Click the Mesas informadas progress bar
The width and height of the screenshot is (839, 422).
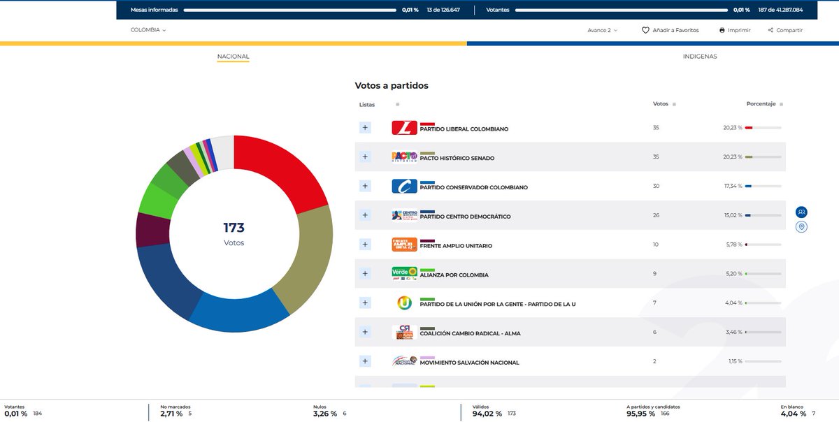[289, 10]
